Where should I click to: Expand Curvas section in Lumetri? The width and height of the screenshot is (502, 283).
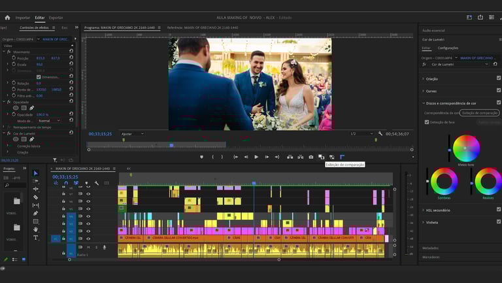[x=424, y=91]
